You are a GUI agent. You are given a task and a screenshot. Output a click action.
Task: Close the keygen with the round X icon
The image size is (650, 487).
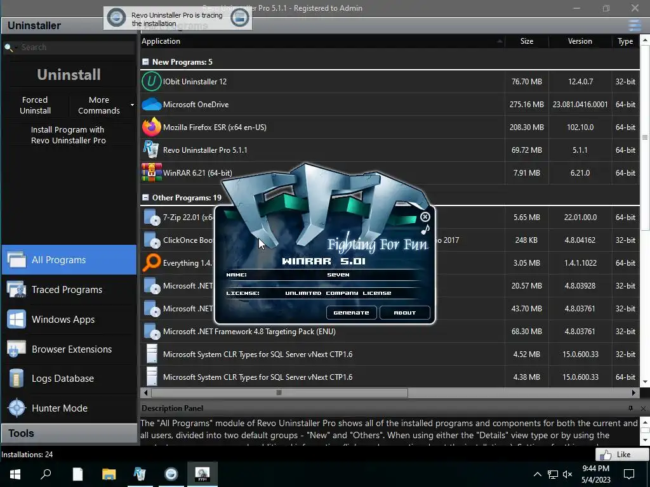pyautogui.click(x=425, y=217)
